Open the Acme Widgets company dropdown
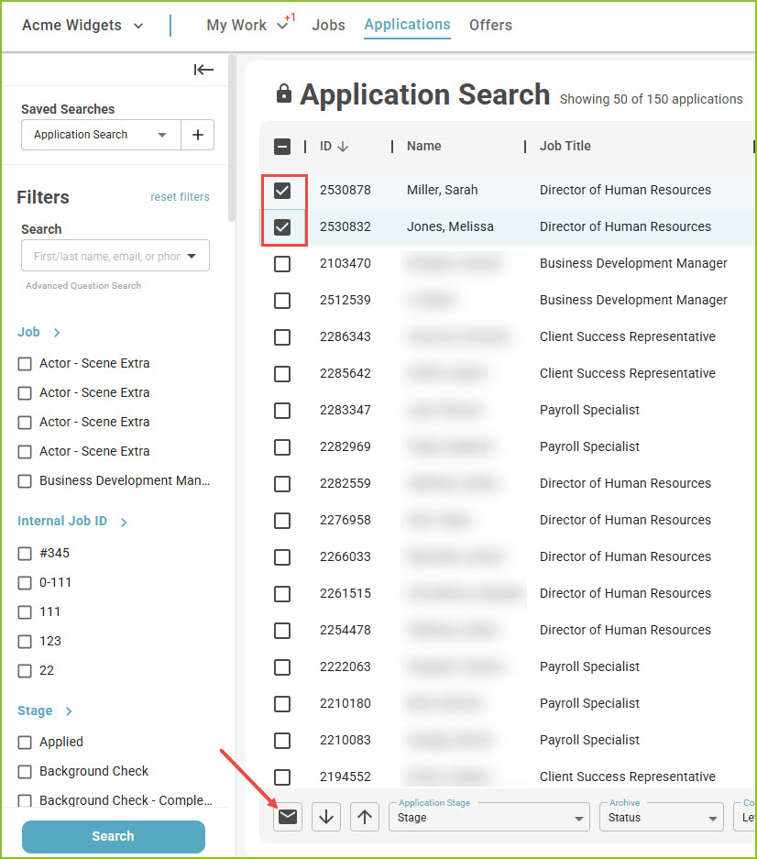 [82, 25]
